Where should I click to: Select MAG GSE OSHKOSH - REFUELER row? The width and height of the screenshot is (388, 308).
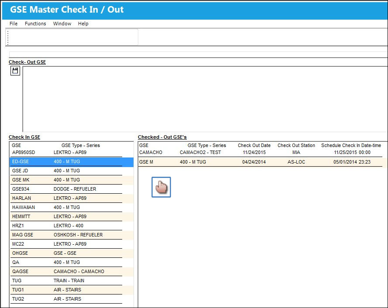[72, 235]
